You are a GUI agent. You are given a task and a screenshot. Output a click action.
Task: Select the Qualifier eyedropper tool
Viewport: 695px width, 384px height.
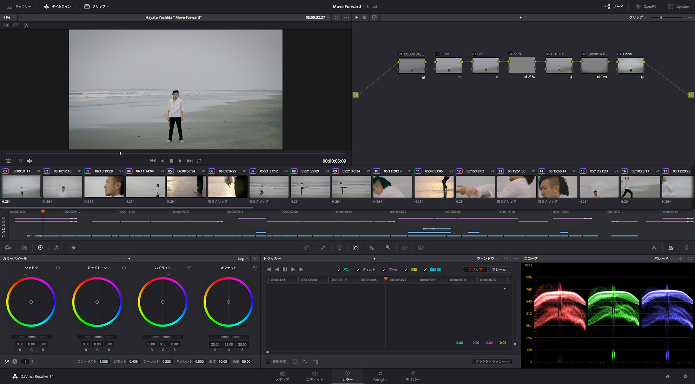323,248
